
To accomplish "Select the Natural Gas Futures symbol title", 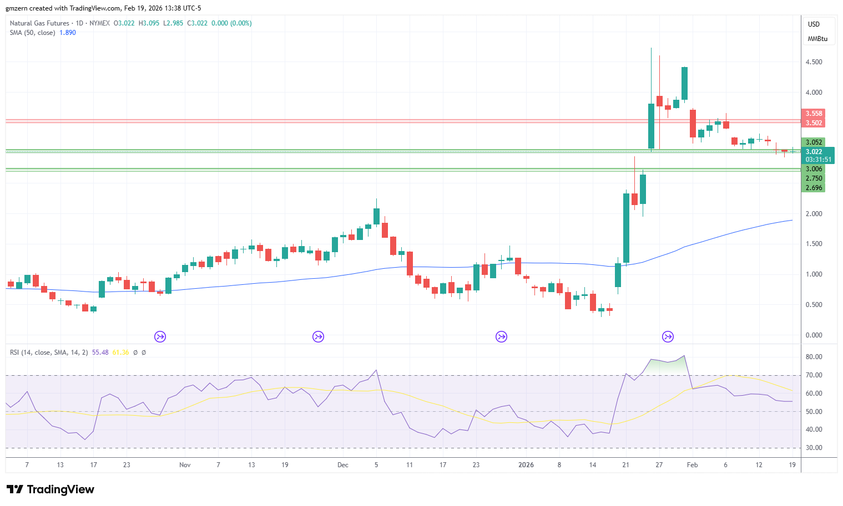I will pyautogui.click(x=39, y=23).
